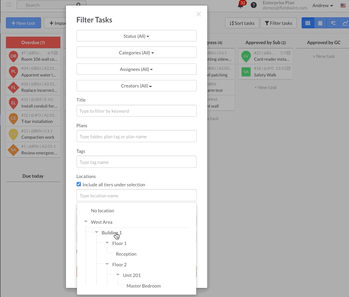The image size is (349, 297).
Task: Click the DR task pin for Room 106
Action: [x=13, y=56]
